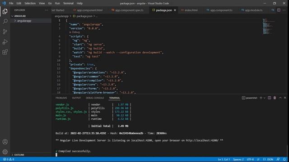Click the Ln 1, Col 1 cursor position
Image resolution: width=289 pixels, height=162 pixels.
[224, 159]
